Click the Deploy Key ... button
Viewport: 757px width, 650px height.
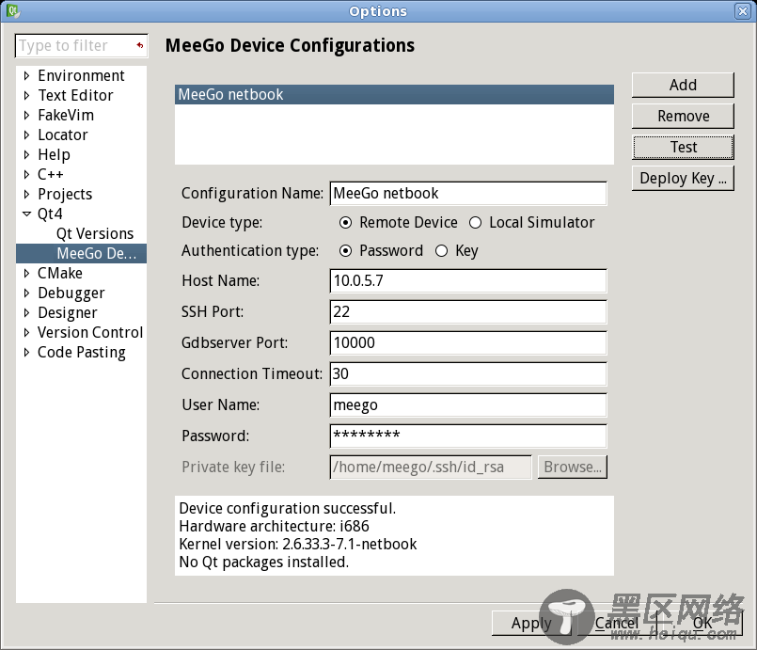[x=683, y=178]
